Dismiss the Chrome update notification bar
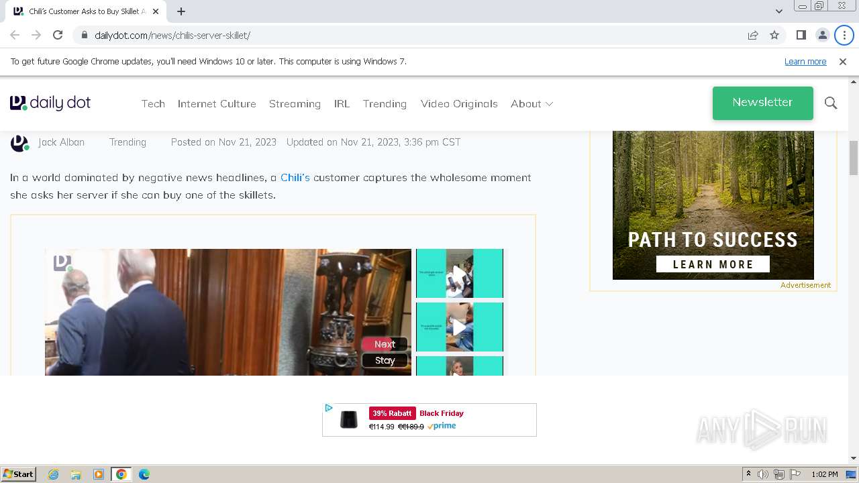Viewport: 859px width, 483px height. point(843,61)
